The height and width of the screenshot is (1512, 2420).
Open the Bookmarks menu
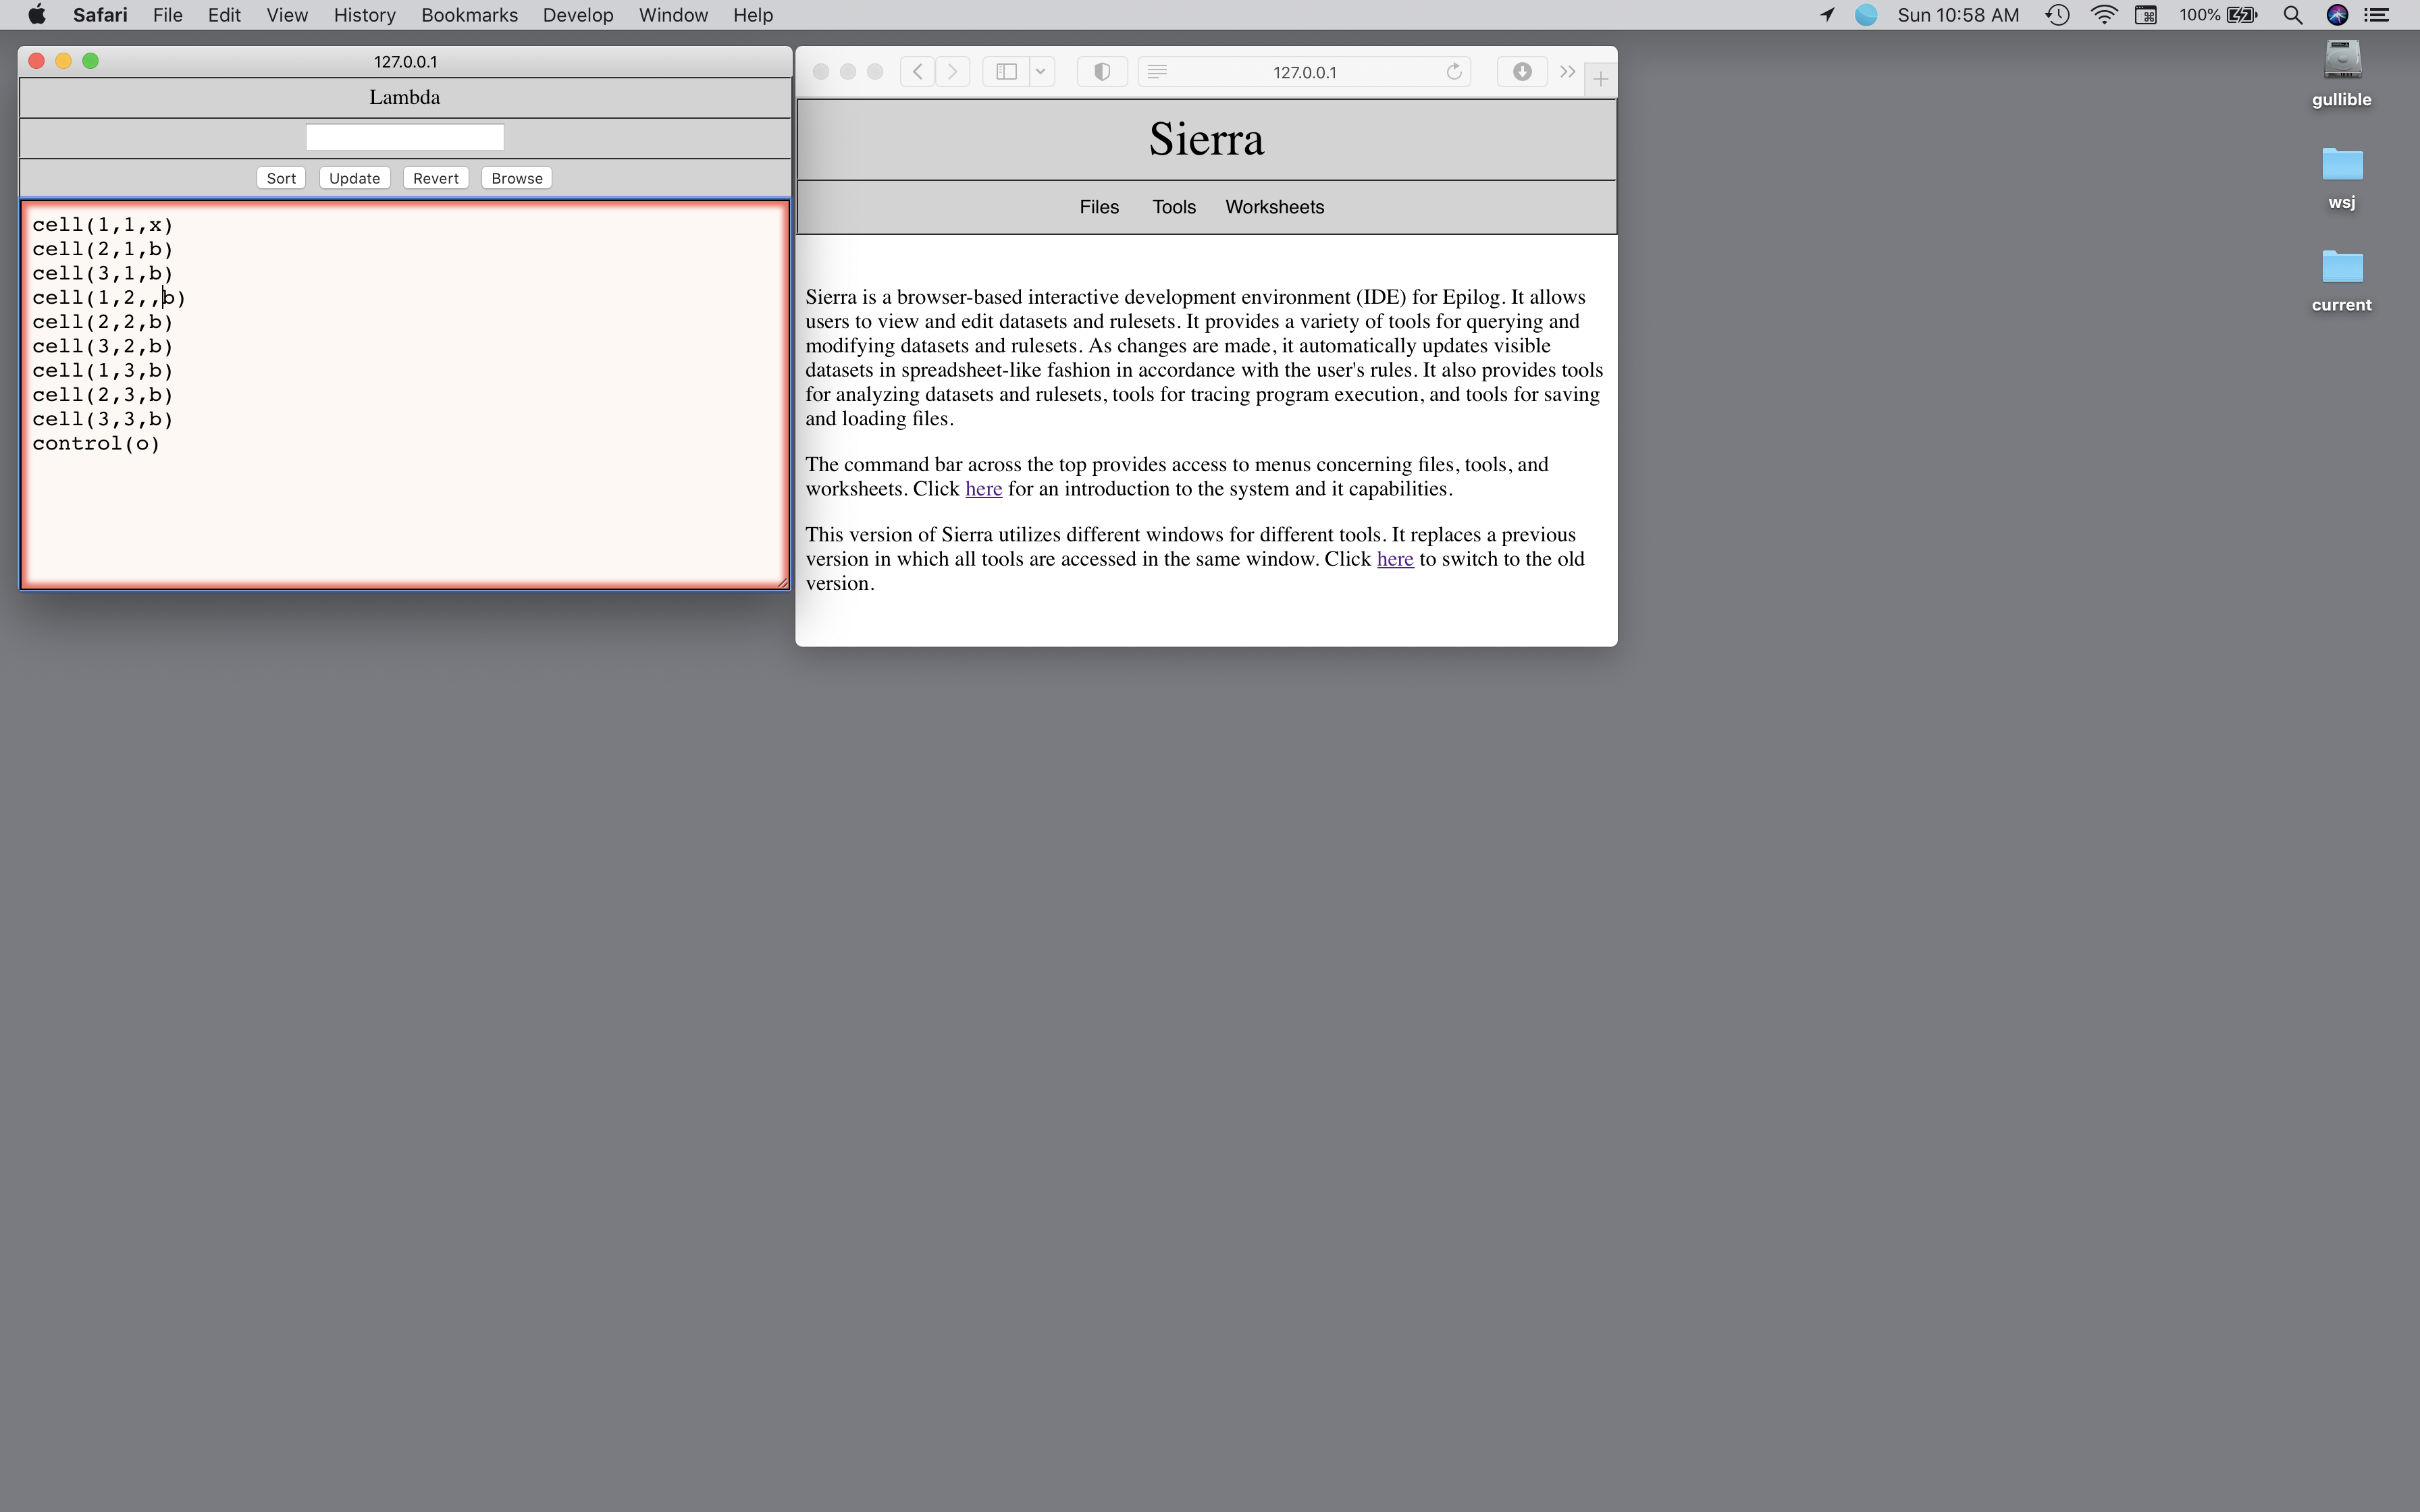(469, 15)
